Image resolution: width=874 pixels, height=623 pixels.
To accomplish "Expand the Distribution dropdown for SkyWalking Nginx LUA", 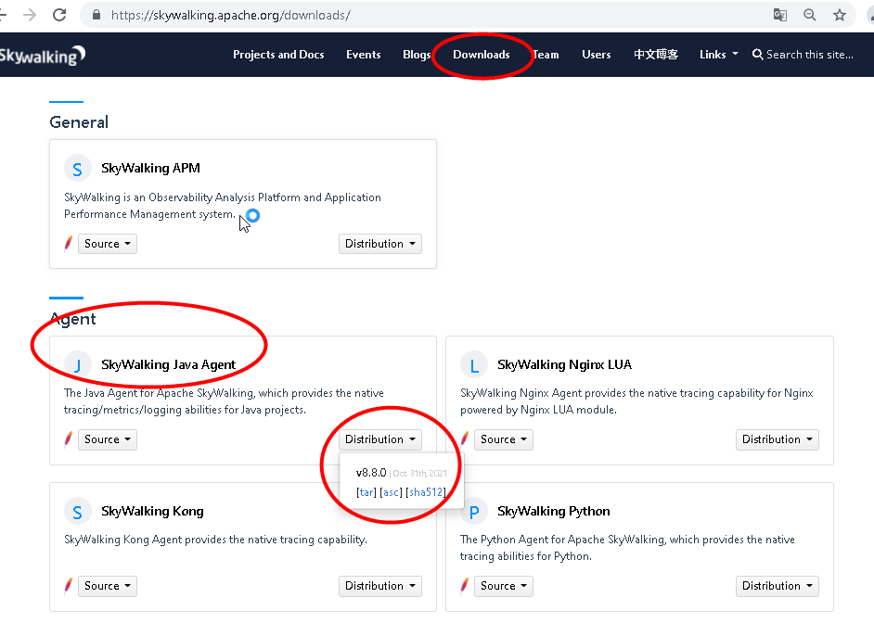I will [x=777, y=439].
